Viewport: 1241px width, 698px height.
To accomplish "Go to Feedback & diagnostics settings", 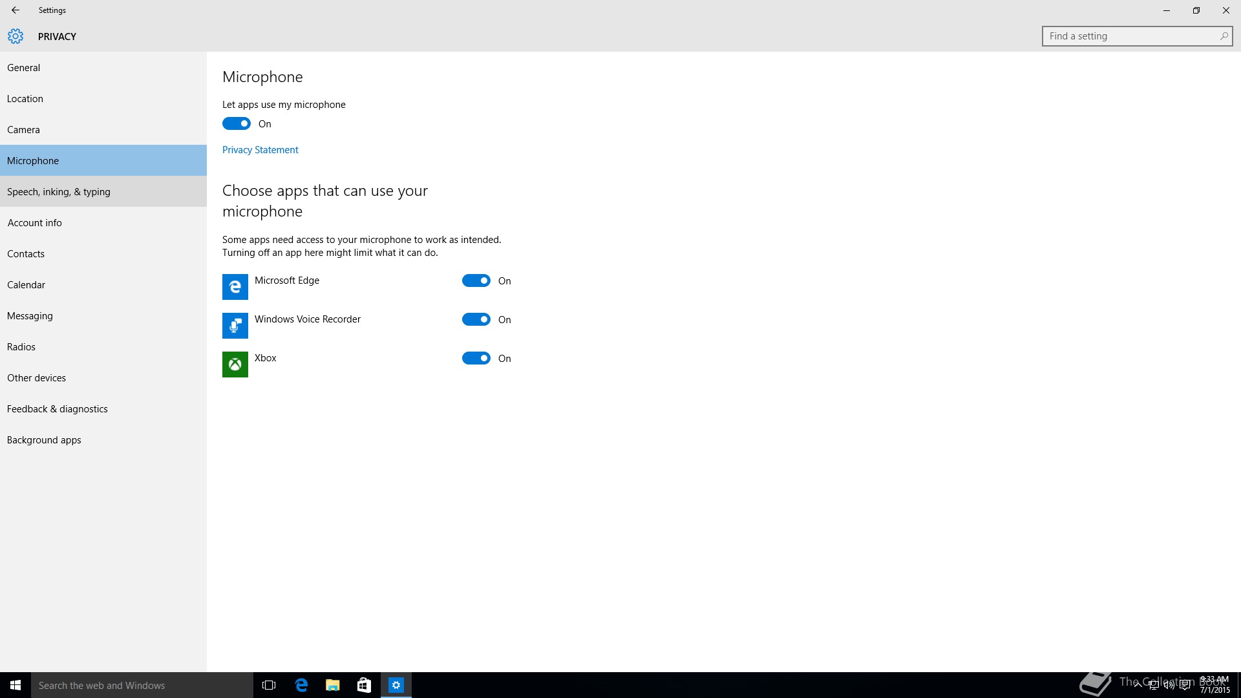I will [58, 409].
